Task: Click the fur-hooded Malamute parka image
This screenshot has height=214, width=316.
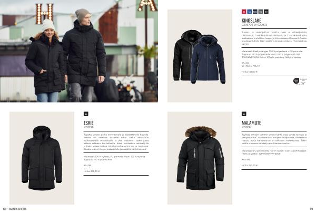Action: [x=200, y=158]
